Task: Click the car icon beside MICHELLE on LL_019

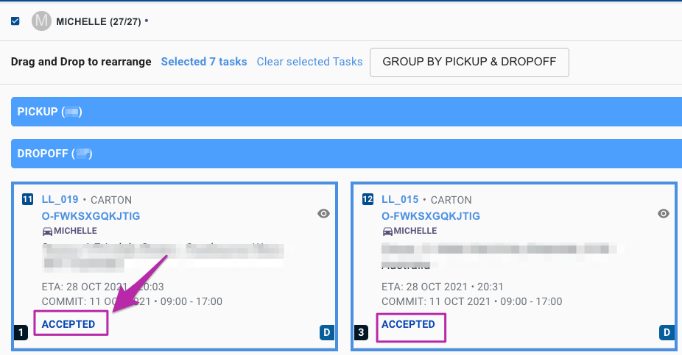Action: 47,232
